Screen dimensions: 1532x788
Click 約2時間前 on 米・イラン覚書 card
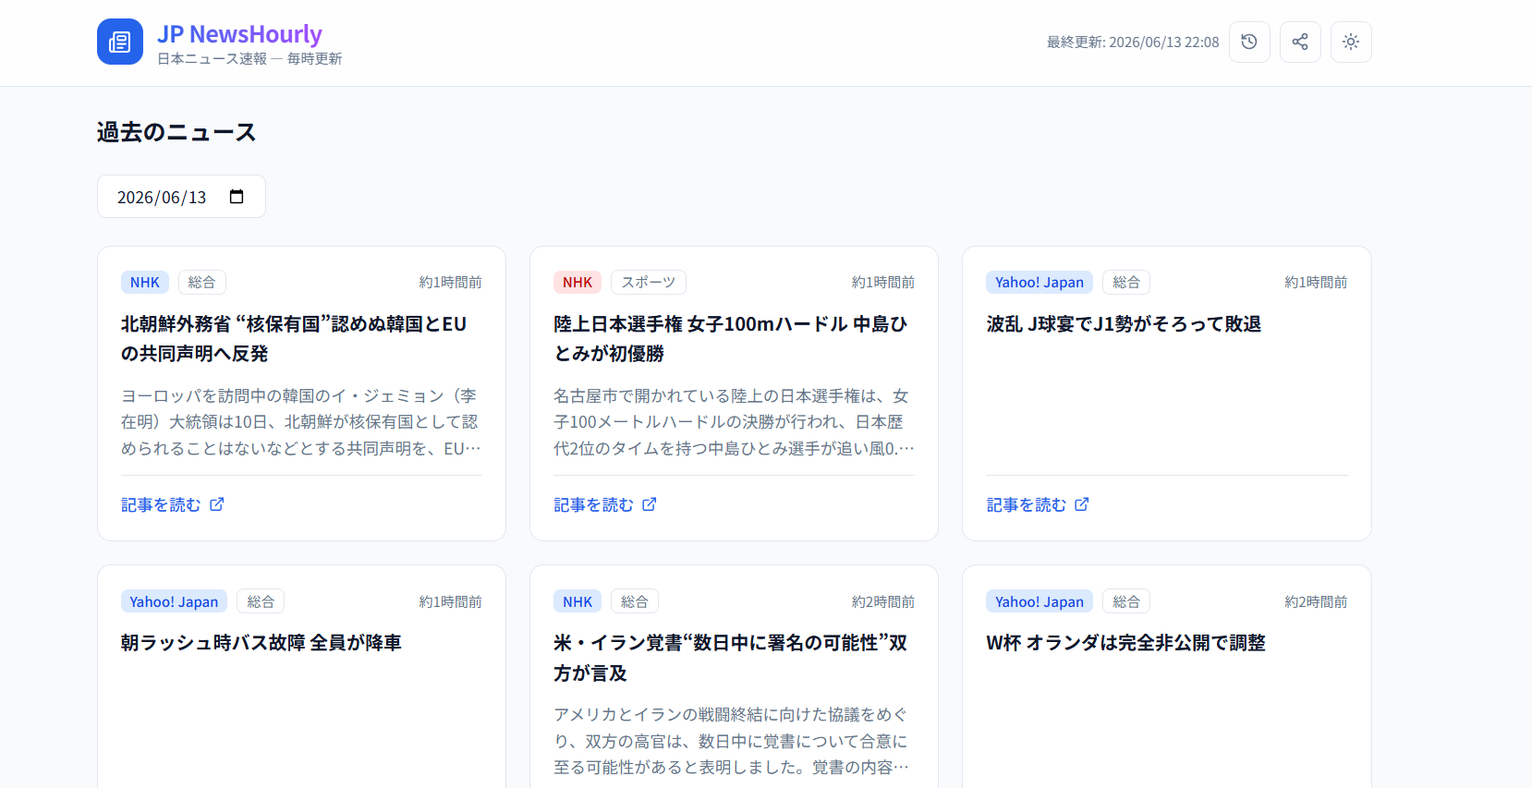pyautogui.click(x=883, y=601)
